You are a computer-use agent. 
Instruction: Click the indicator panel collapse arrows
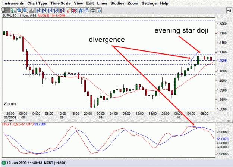point(8,121)
